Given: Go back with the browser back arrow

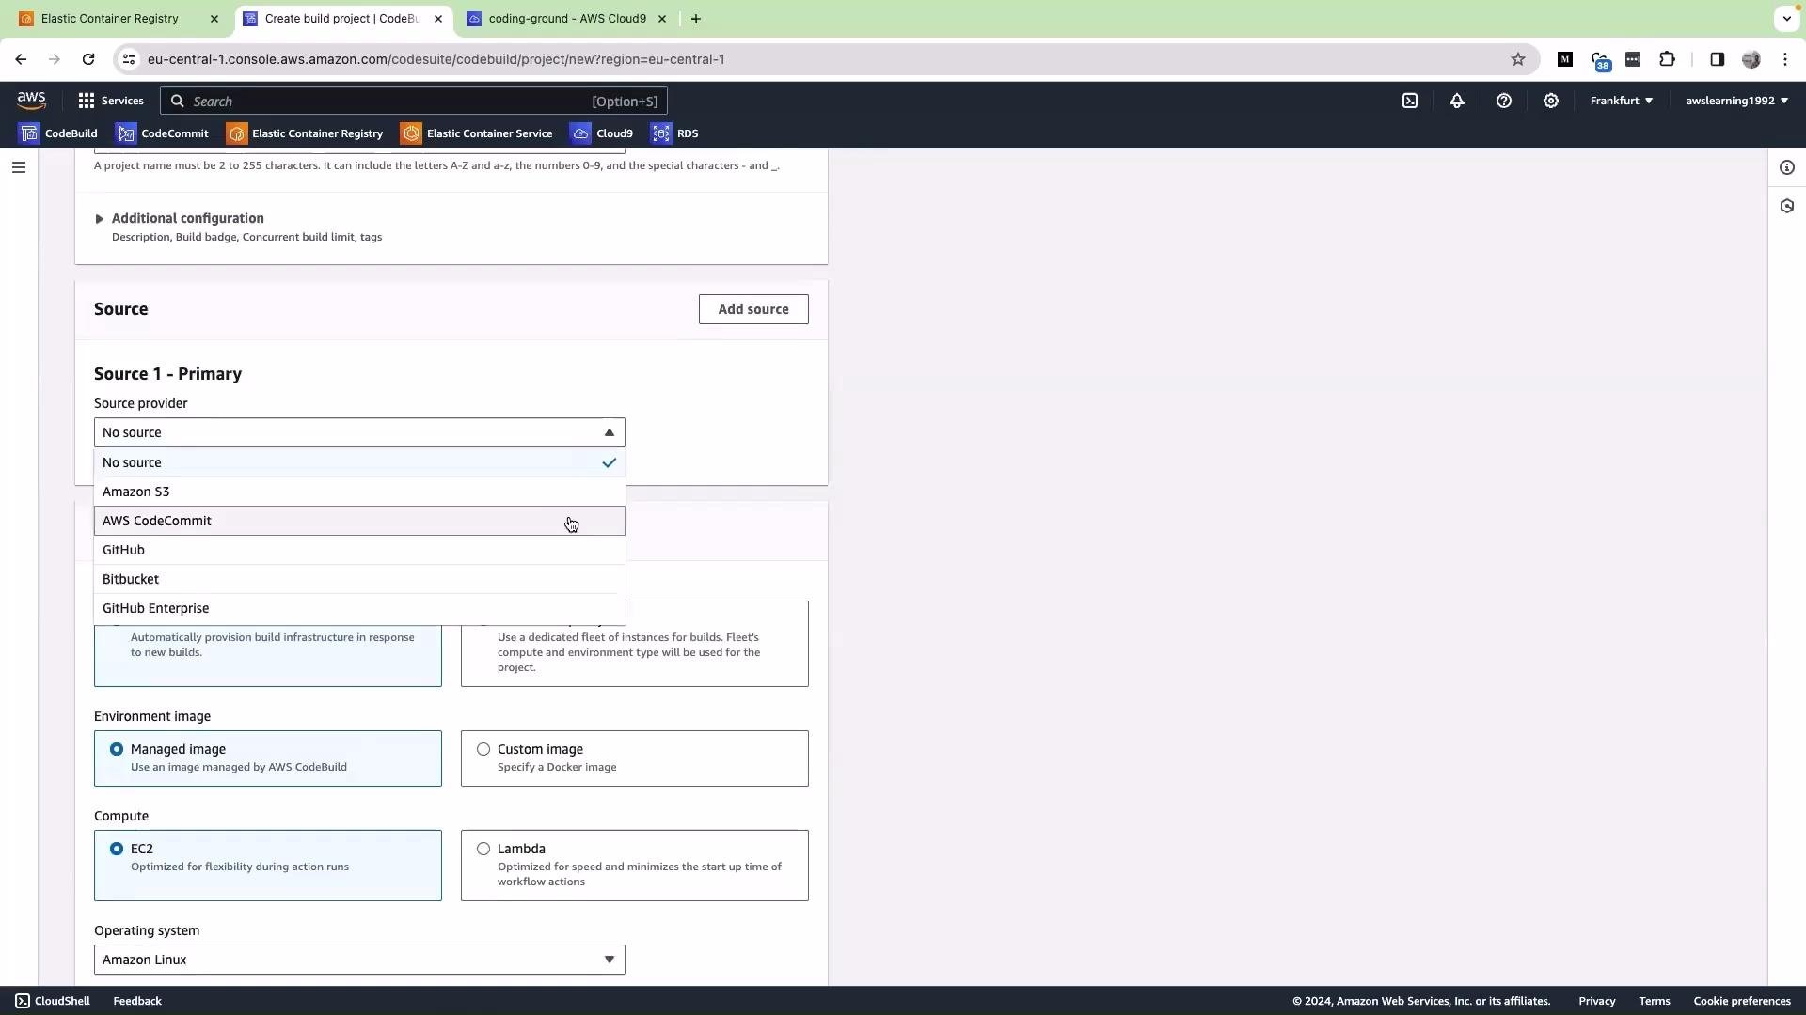Looking at the screenshot, I should [x=21, y=59].
